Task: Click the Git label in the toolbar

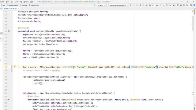Action: coord(157,5)
